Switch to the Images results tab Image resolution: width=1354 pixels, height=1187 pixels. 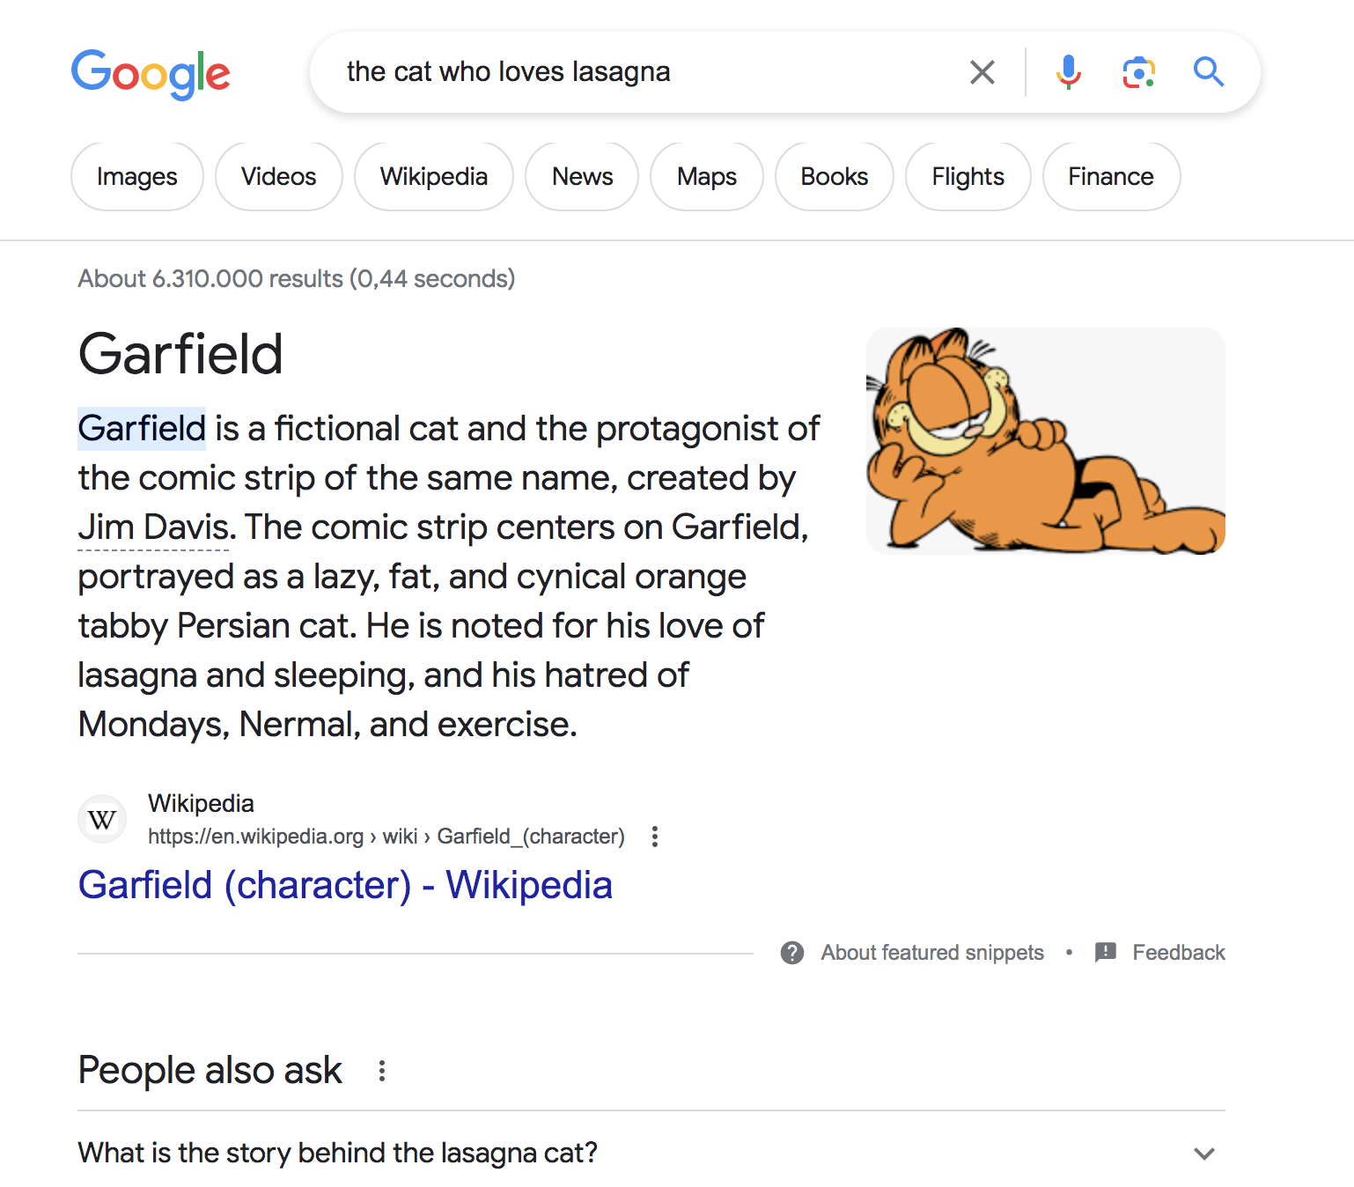click(136, 176)
